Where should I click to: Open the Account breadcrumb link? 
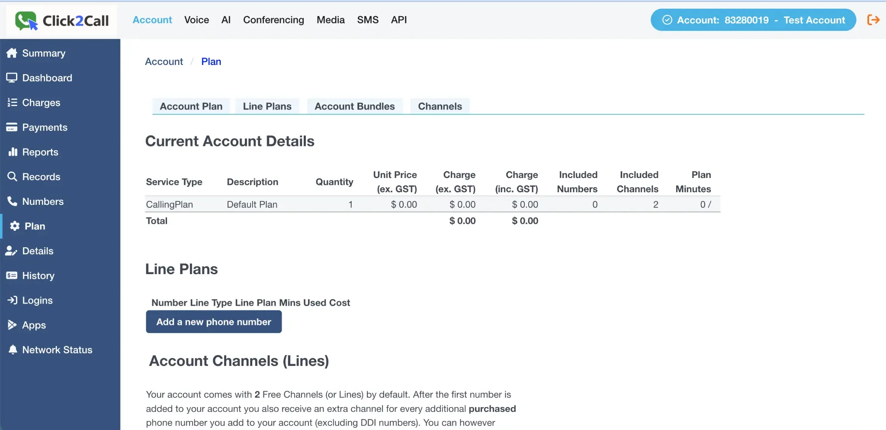coord(164,61)
